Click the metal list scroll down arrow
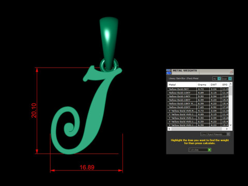Viewport: 248px width, 186px height. click(231, 125)
